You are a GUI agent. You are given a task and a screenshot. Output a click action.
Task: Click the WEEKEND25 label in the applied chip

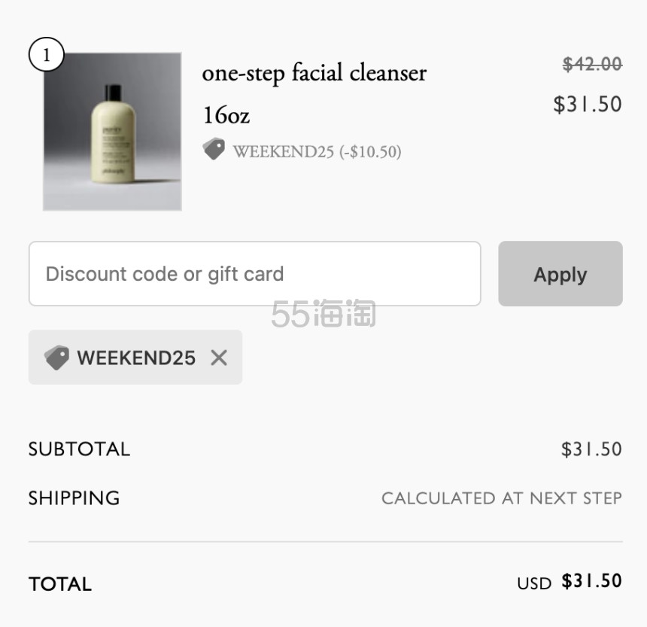coord(136,358)
